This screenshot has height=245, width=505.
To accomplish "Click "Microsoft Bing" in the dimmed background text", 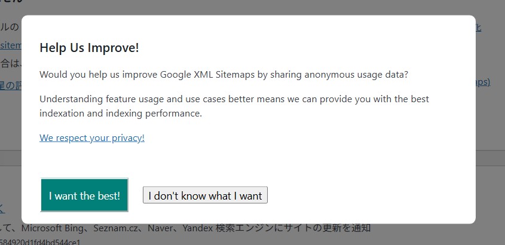I will tap(55, 228).
